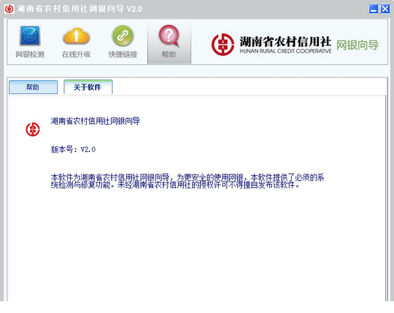Close the 网银向导 window
Image resolution: width=394 pixels, height=313 pixels.
point(385,9)
